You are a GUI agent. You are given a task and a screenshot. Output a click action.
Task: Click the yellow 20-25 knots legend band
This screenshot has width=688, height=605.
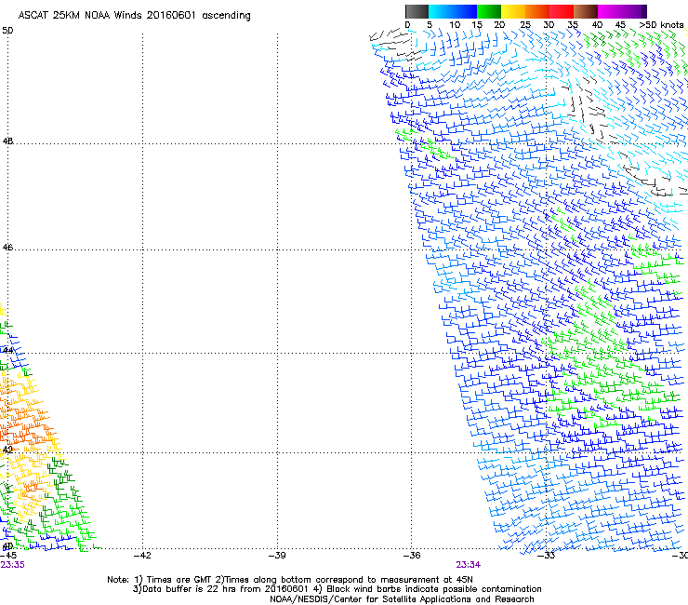pos(513,11)
